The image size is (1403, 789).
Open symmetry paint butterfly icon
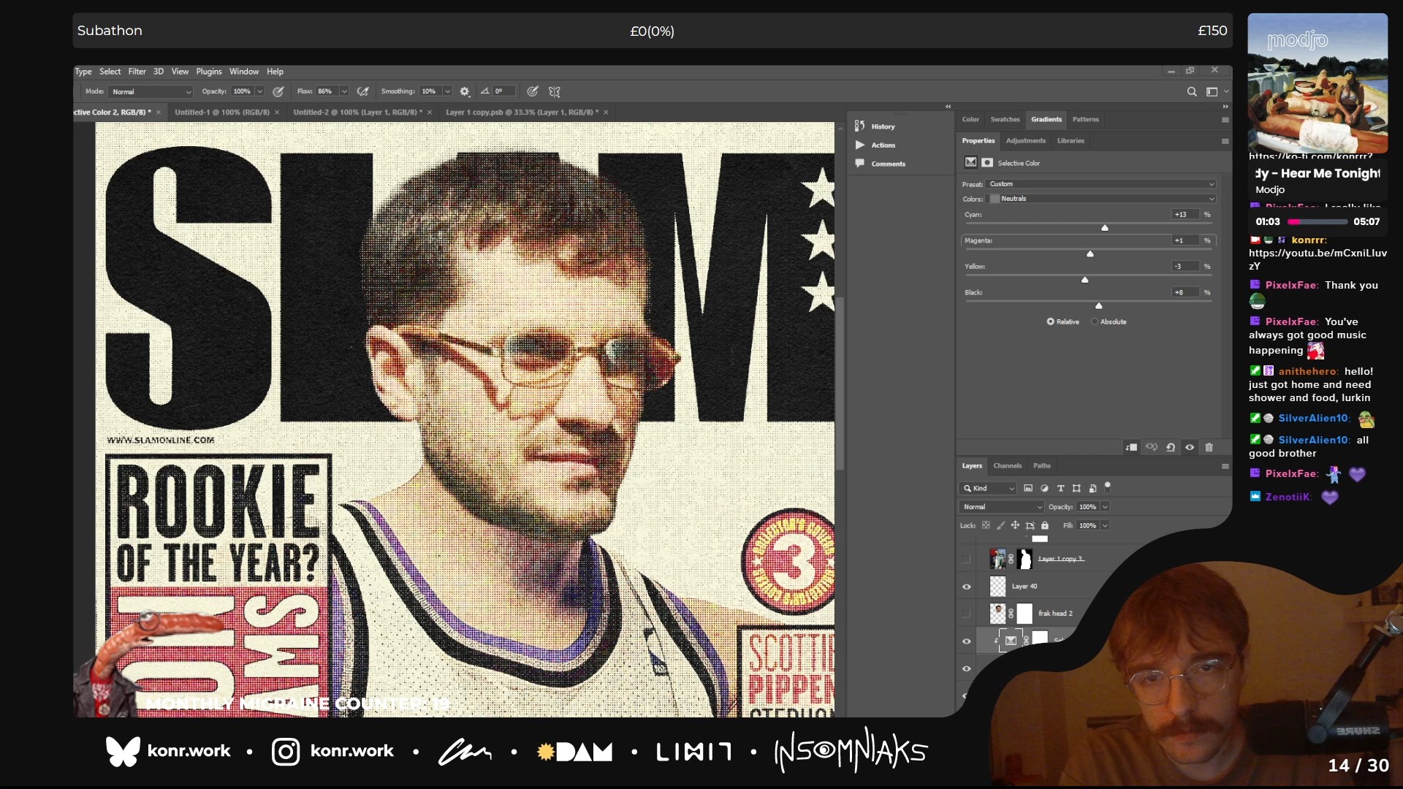click(x=555, y=92)
